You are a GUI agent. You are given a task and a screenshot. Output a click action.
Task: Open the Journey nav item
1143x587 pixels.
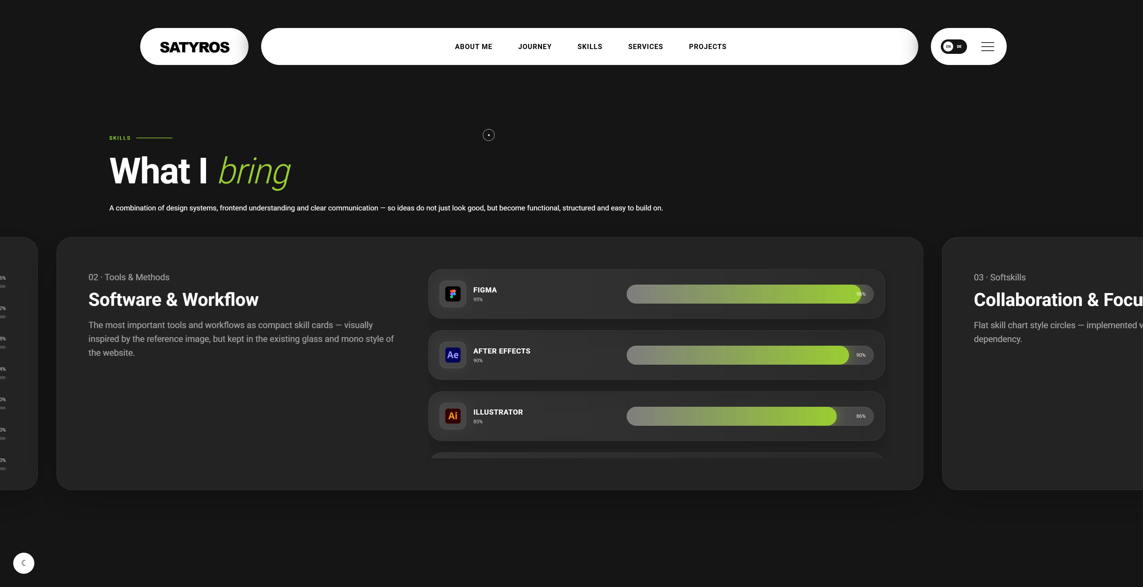coord(535,47)
